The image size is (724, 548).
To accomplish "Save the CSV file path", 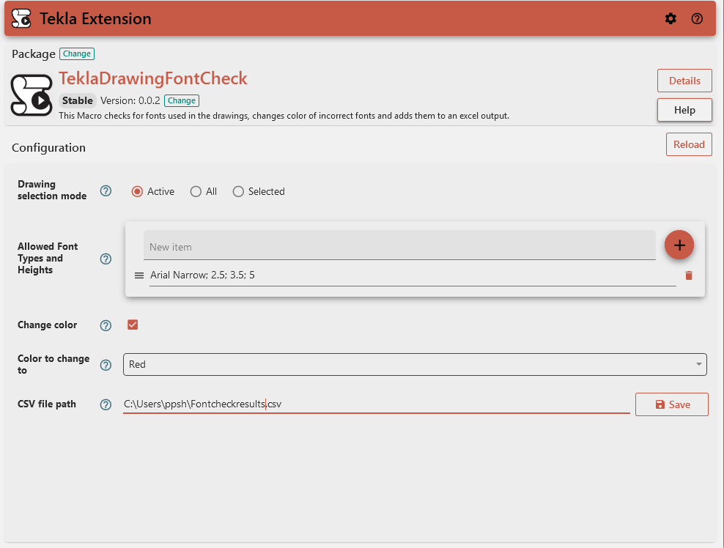I will click(x=671, y=404).
